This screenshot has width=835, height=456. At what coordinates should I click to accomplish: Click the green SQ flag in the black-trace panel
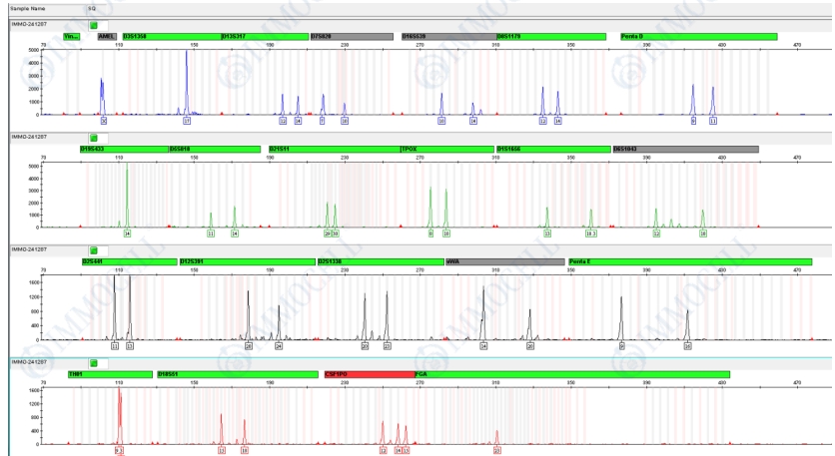click(94, 249)
